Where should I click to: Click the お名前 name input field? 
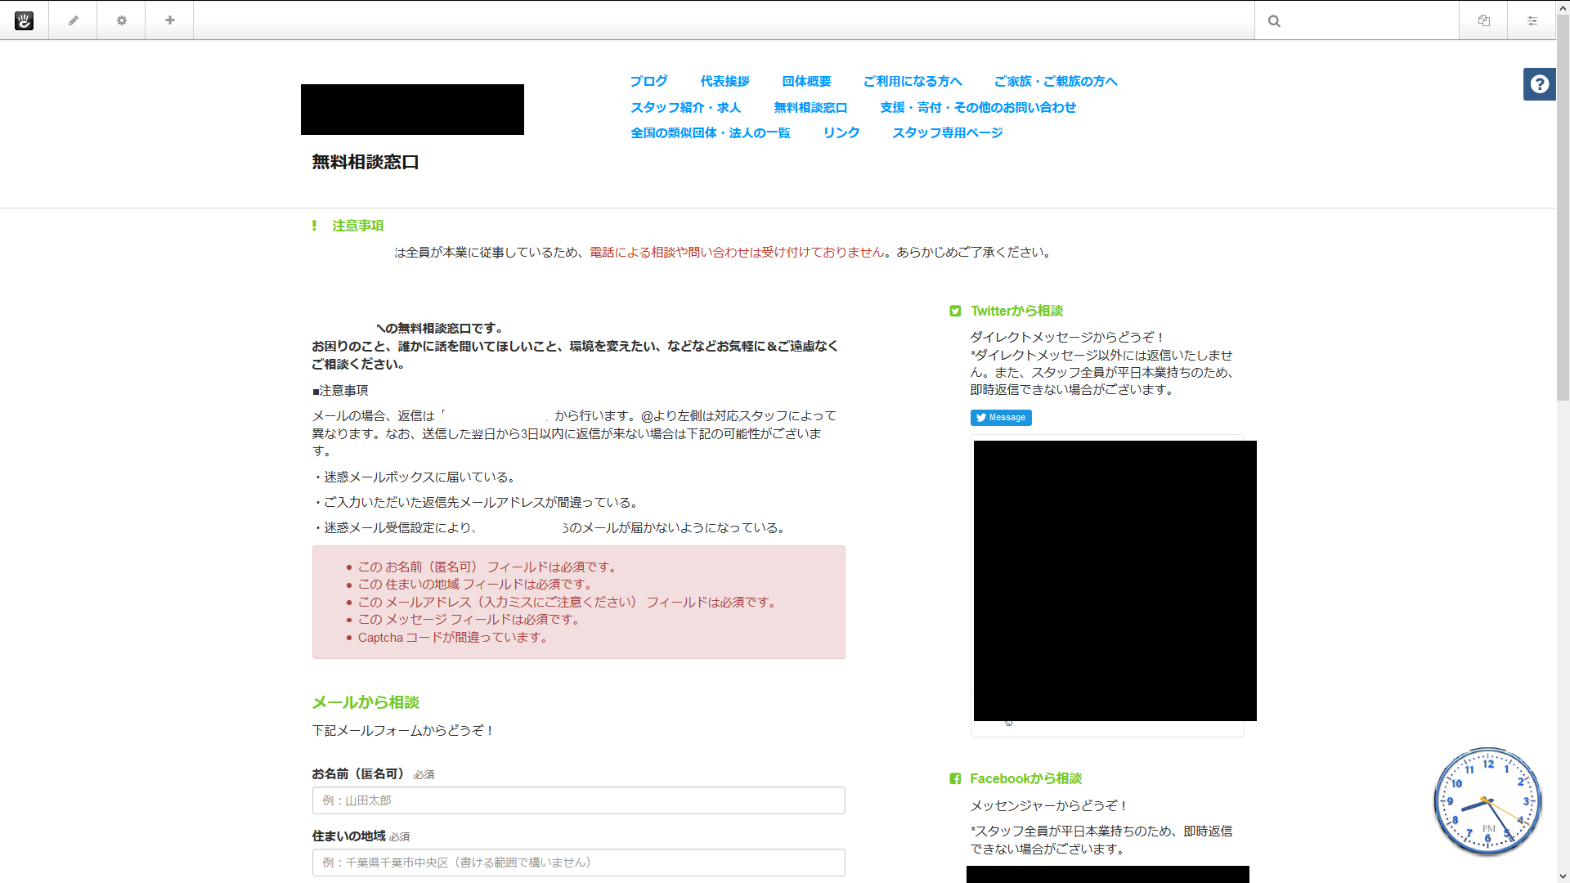coord(578,800)
